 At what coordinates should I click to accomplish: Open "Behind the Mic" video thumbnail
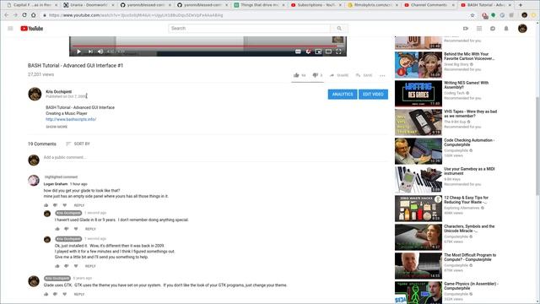pyautogui.click(x=418, y=65)
